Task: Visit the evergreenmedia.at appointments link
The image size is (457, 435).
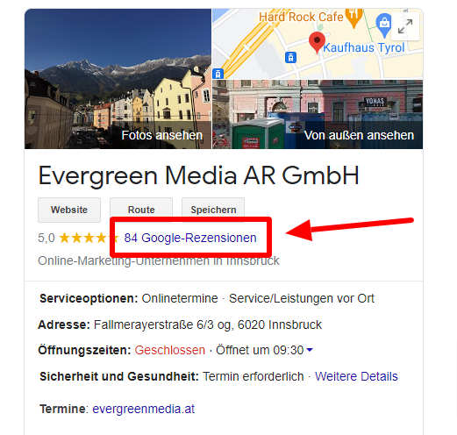Action: (144, 409)
